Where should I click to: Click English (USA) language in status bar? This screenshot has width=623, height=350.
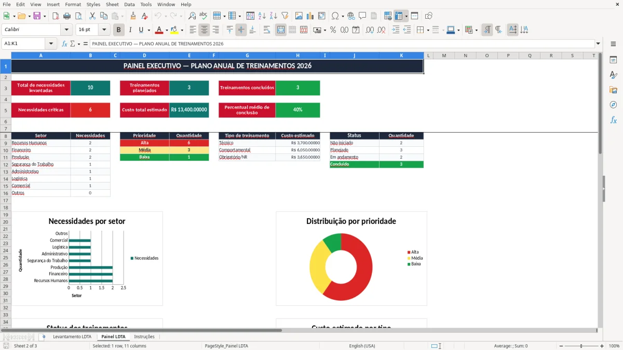coord(362,346)
